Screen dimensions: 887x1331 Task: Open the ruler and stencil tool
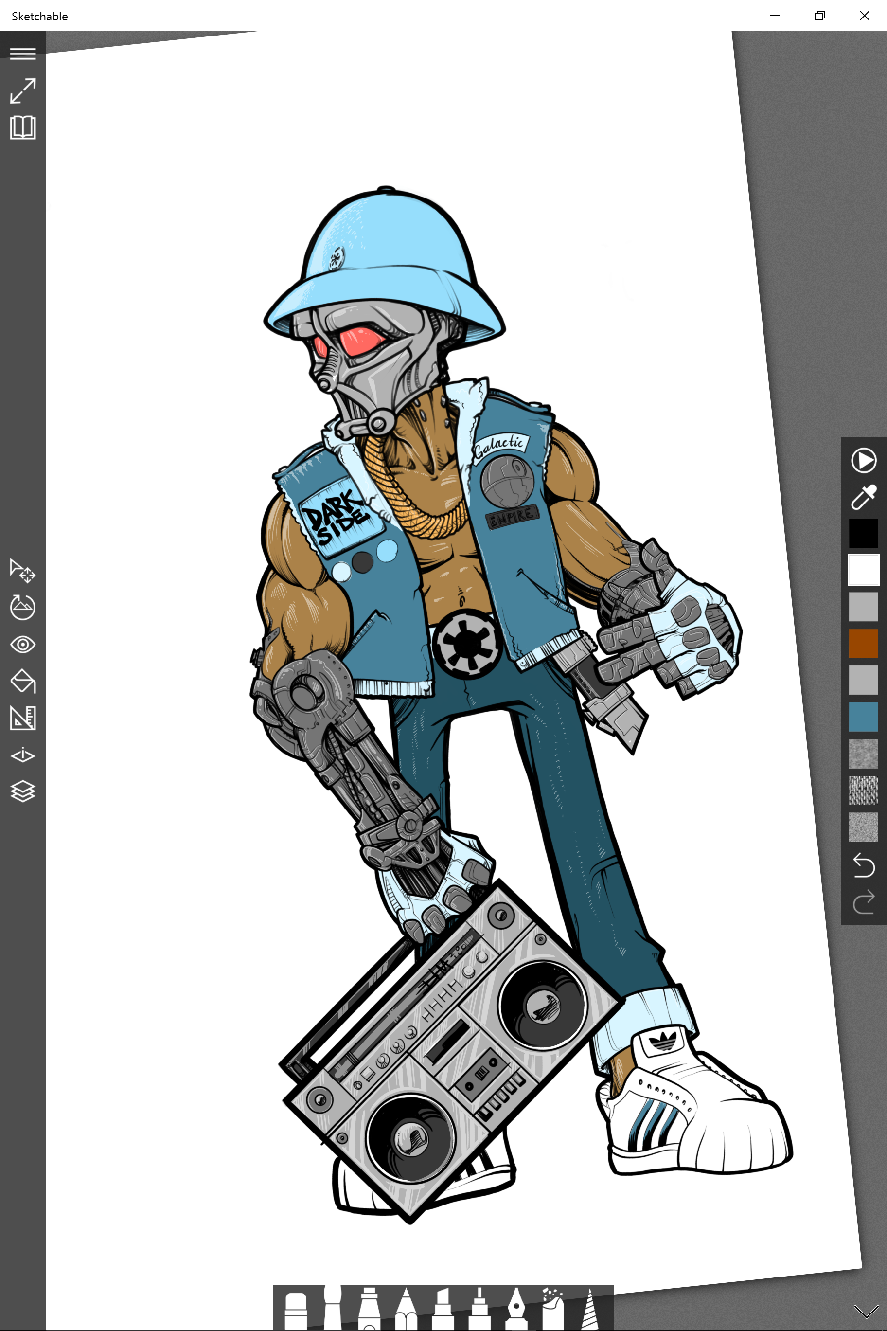[23, 718]
